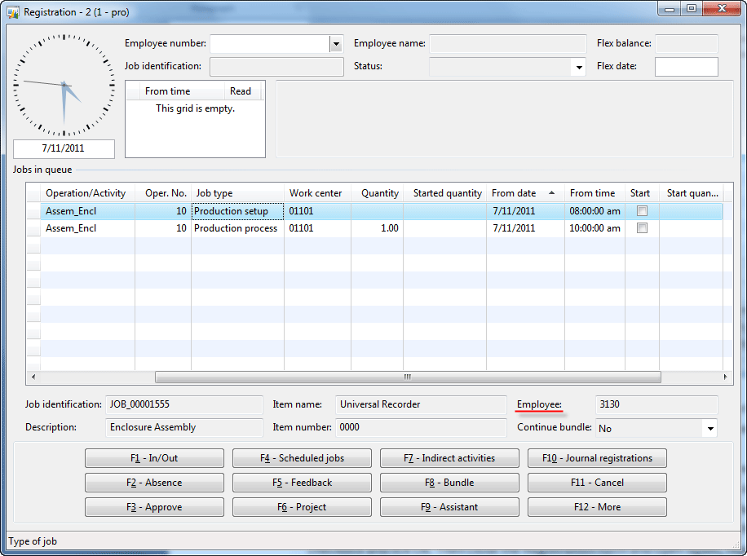Click the Registration window title bar icon

(x=13, y=12)
